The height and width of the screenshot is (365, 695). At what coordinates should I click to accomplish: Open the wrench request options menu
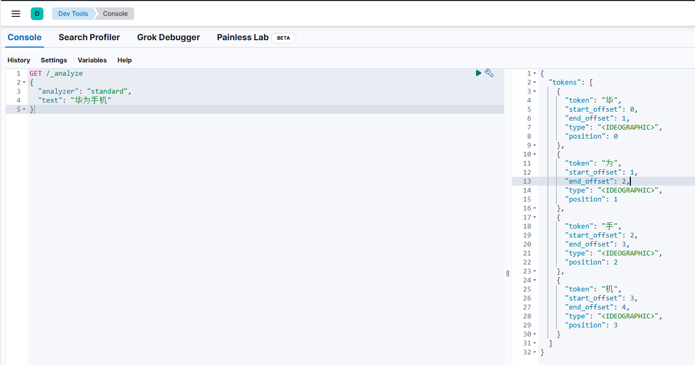(x=489, y=73)
